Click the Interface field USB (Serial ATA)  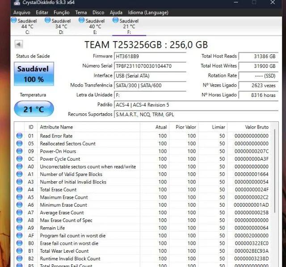coord(150,75)
